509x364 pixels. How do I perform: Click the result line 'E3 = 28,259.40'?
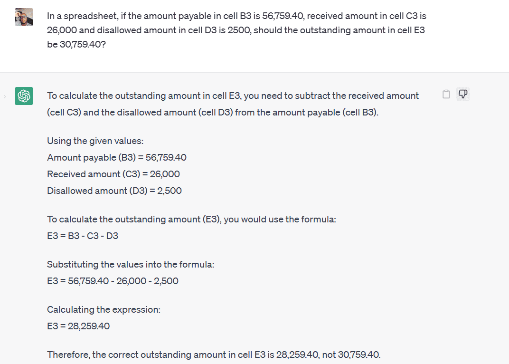pos(78,326)
